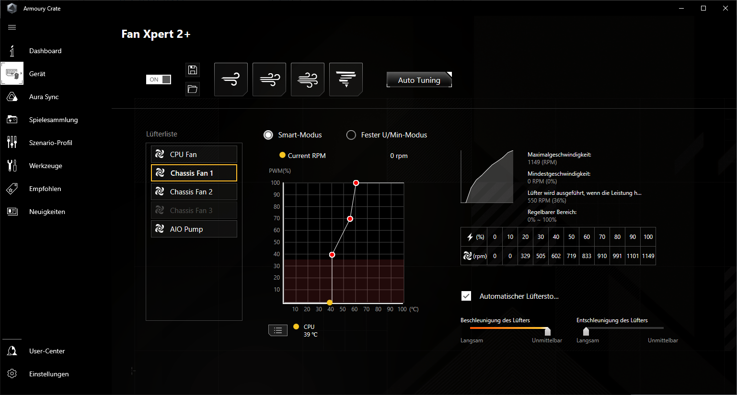
Task: Choose the Smart-Modus radio button
Action: [x=268, y=135]
